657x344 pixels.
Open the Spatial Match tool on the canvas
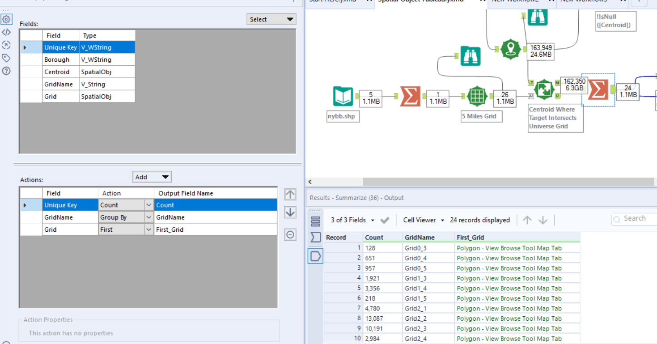544,89
